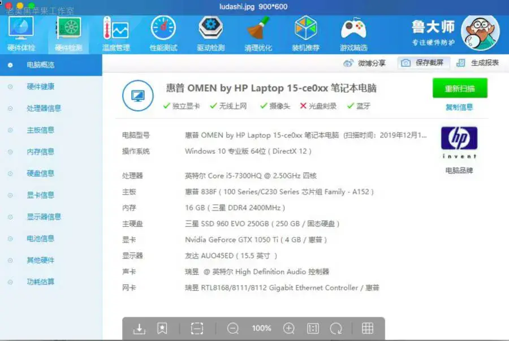Image resolution: width=509 pixels, height=341 pixels.
Task: Click 保存截屏 save screenshot button
Action: pos(423,63)
